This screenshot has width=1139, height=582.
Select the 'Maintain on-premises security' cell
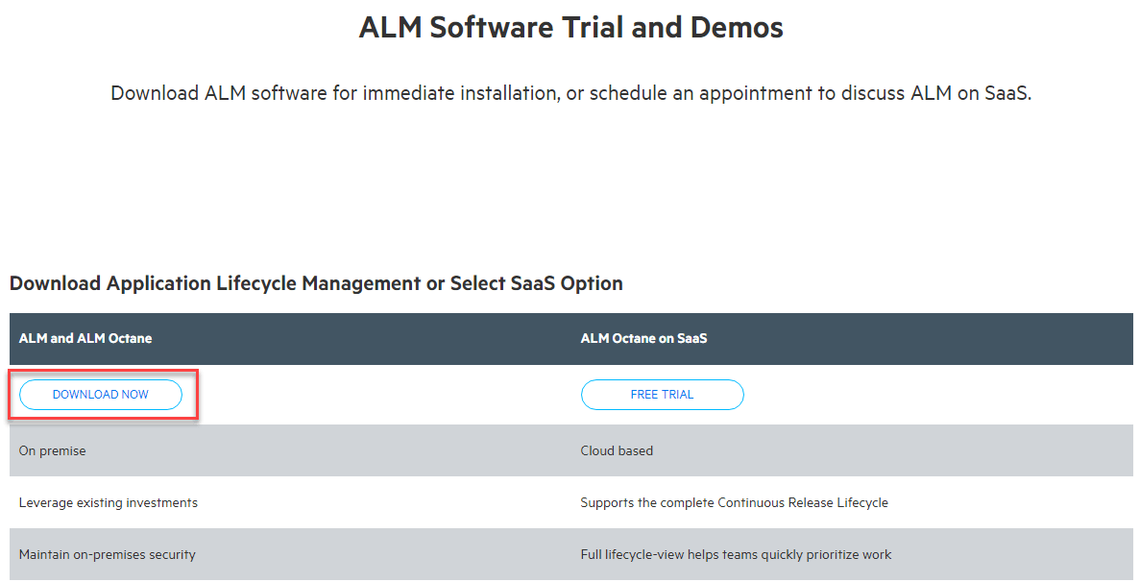(108, 554)
